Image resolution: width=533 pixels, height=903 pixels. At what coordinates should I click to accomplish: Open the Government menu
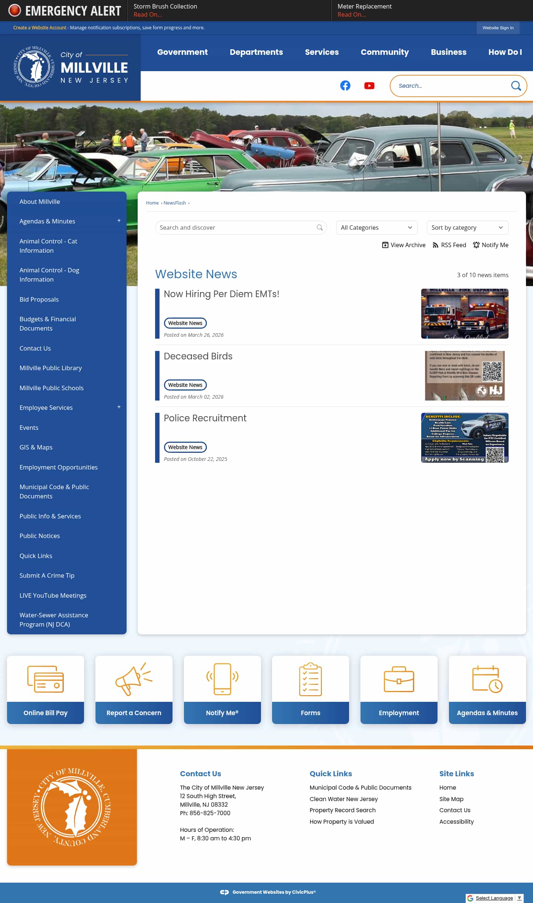point(182,52)
